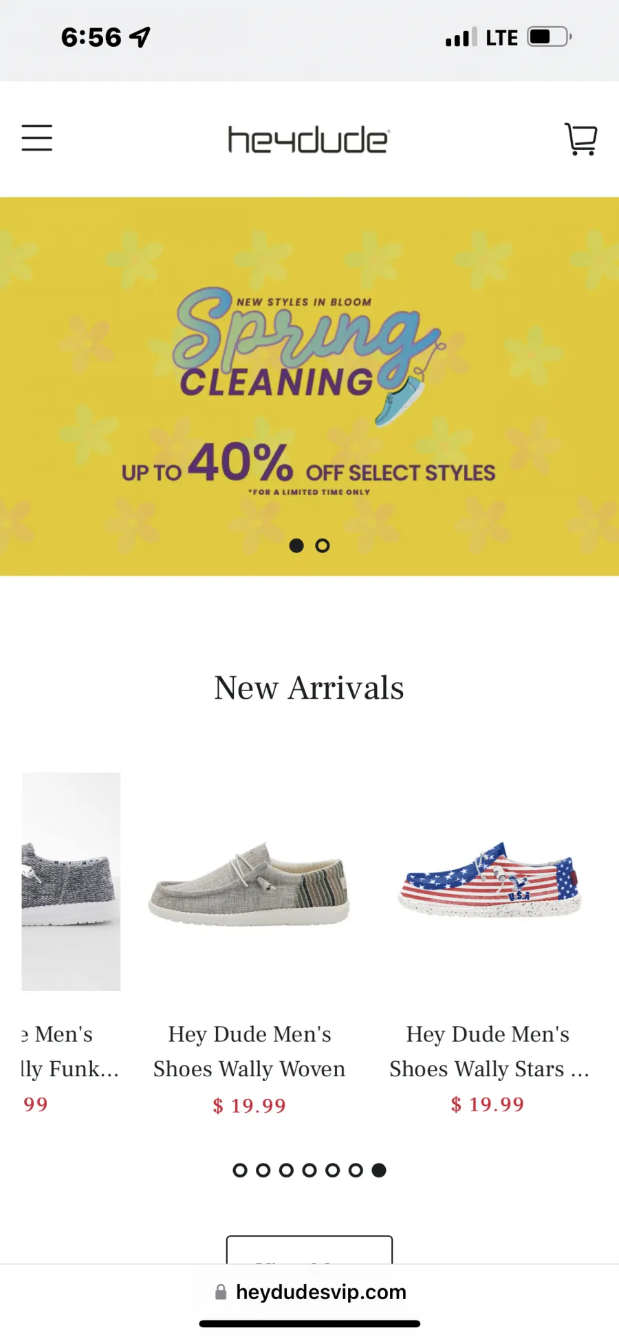The image size is (619, 1339).
Task: Open the Spring Cleaning 40% off banner
Action: click(309, 387)
